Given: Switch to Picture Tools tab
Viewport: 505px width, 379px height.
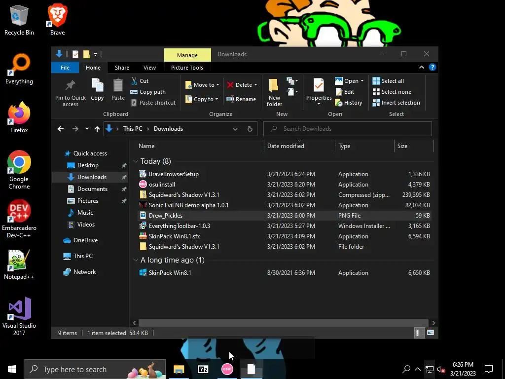Looking at the screenshot, I should coord(187,68).
